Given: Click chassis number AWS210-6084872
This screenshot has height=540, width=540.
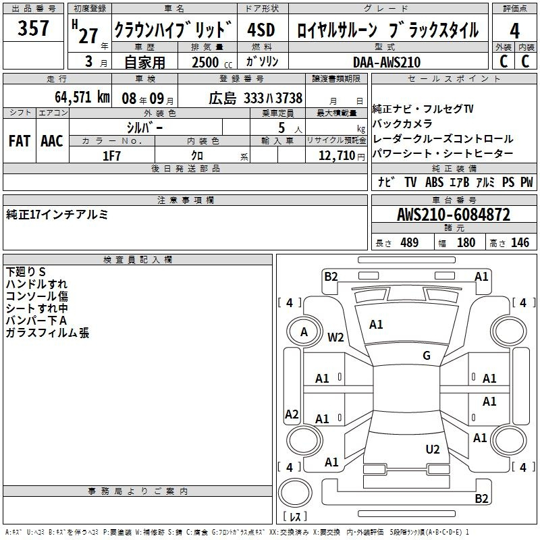Looking at the screenshot, I should coord(454,215).
